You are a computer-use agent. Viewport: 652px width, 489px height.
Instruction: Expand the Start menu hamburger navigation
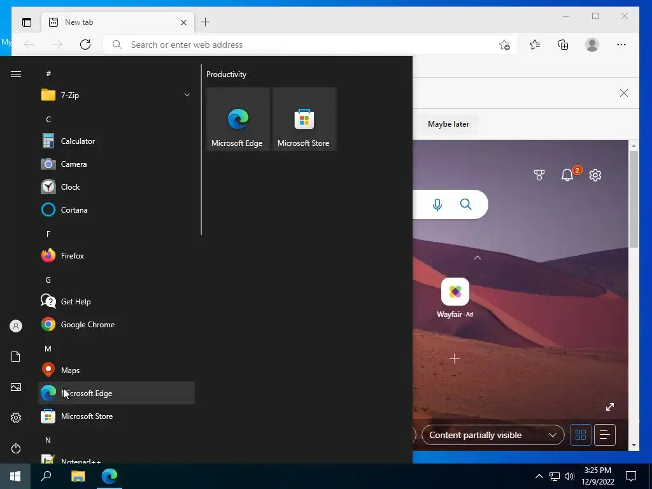point(16,74)
